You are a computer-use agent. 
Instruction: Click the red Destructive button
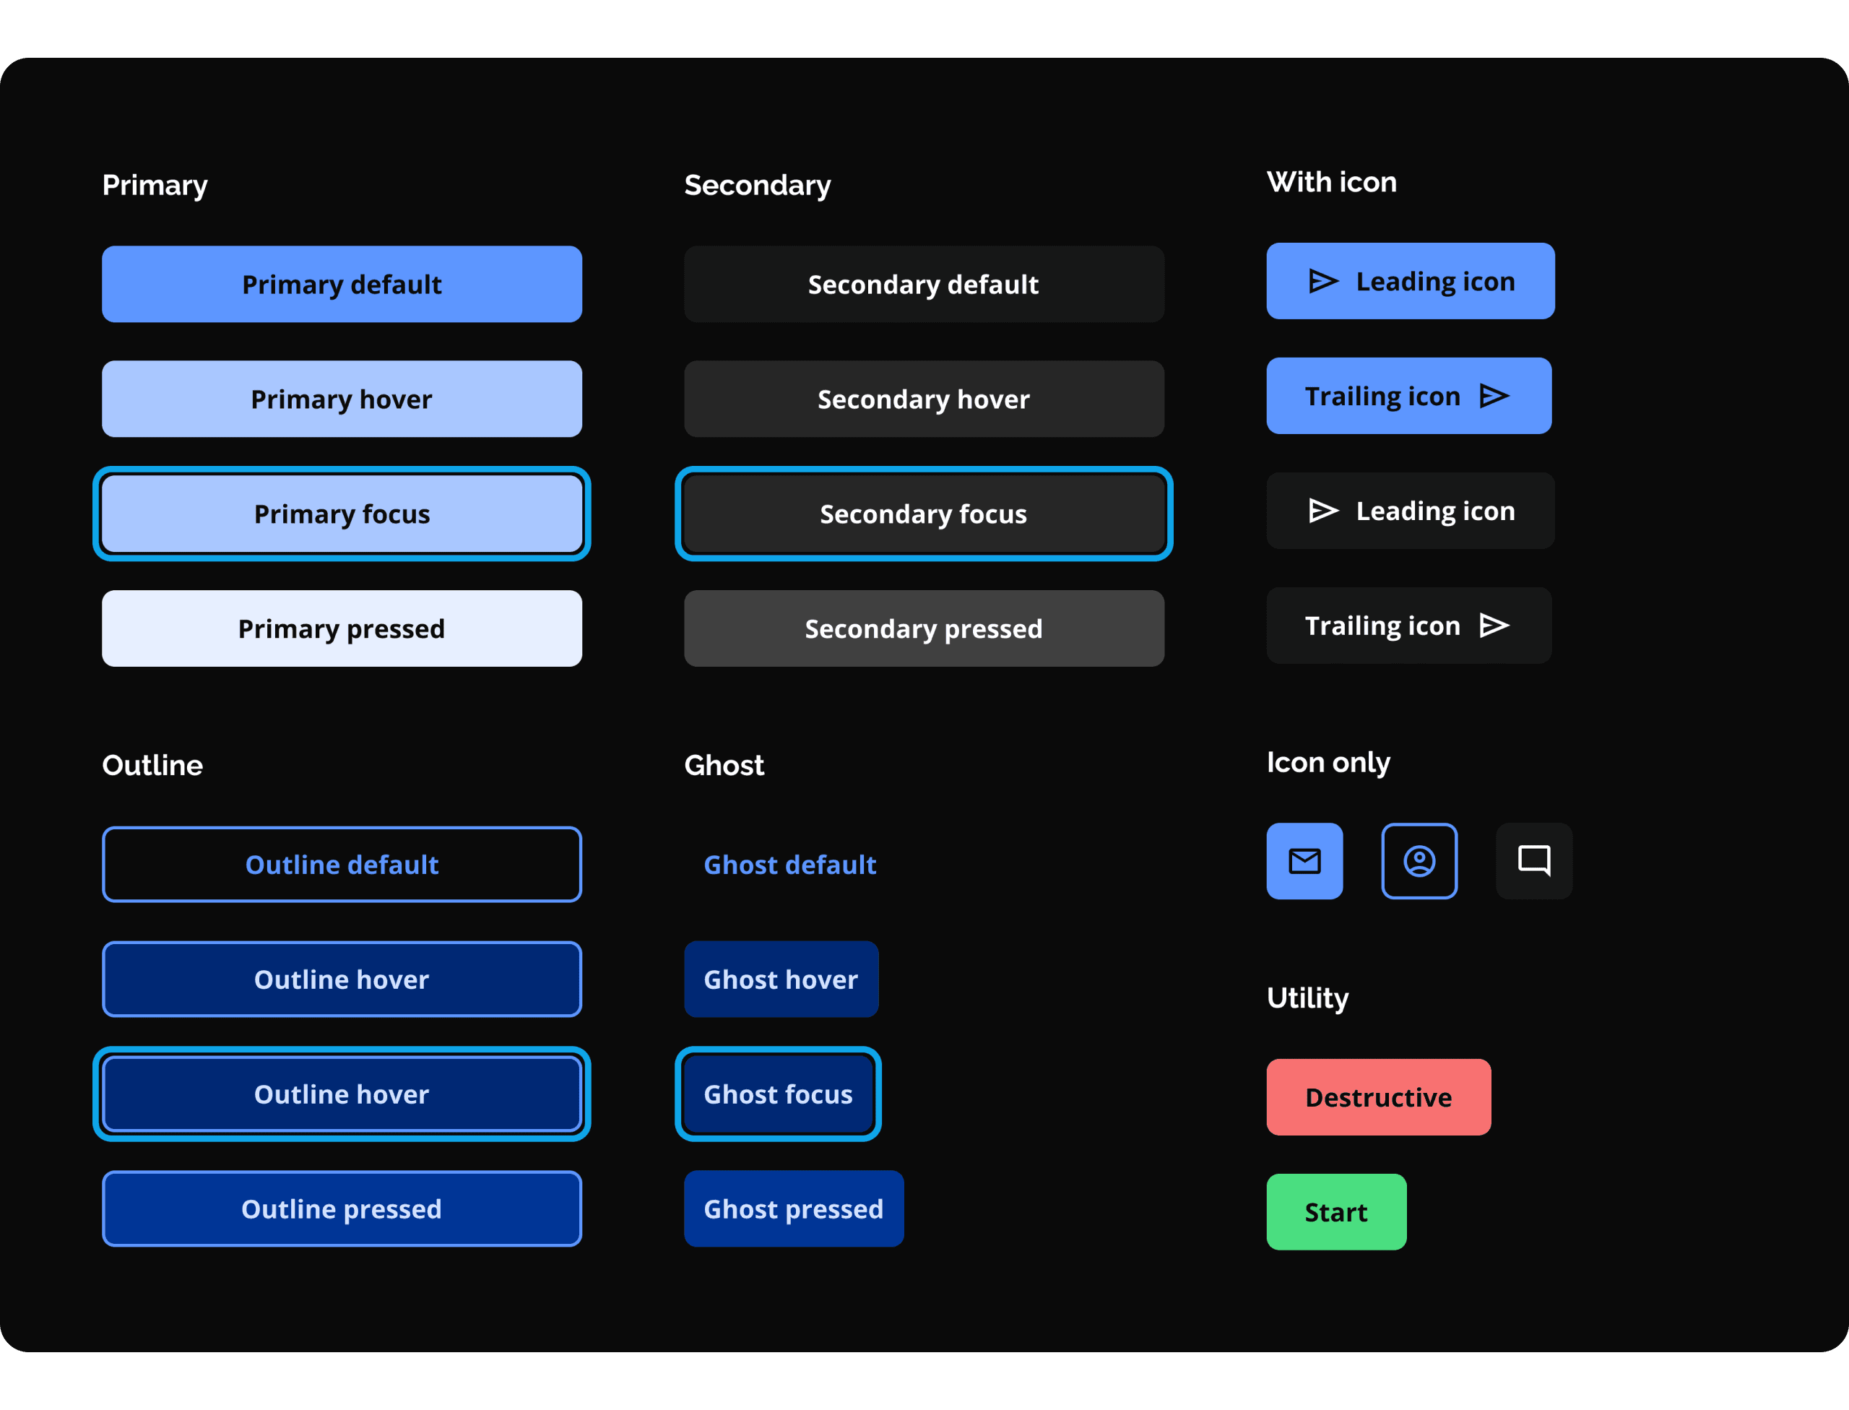[1378, 1097]
